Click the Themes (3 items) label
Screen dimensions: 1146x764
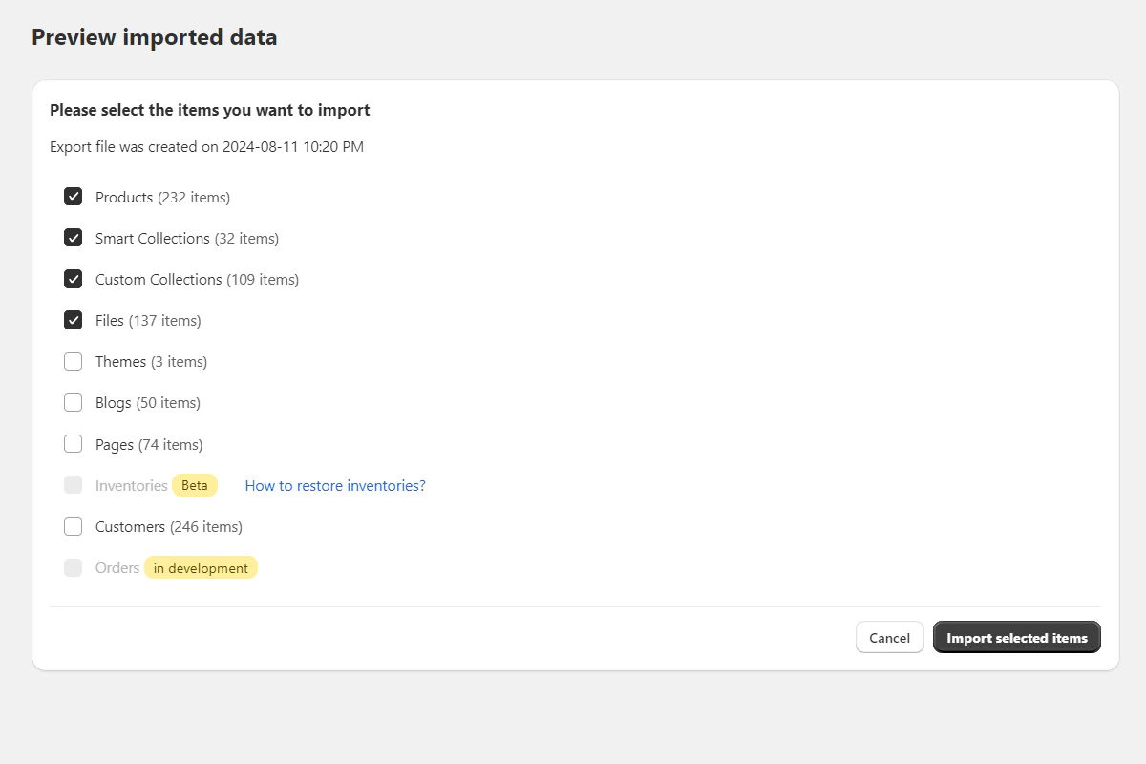click(x=150, y=361)
